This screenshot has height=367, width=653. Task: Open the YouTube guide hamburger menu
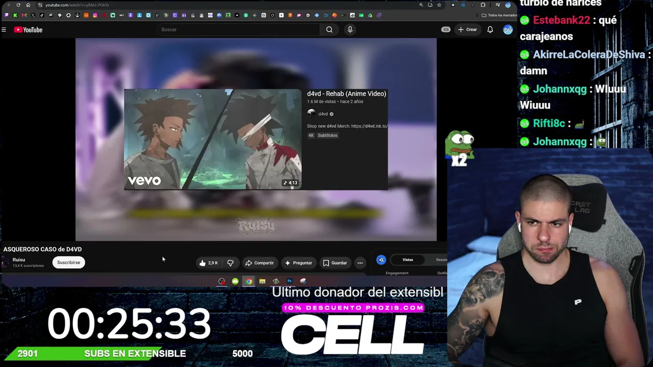click(x=4, y=30)
